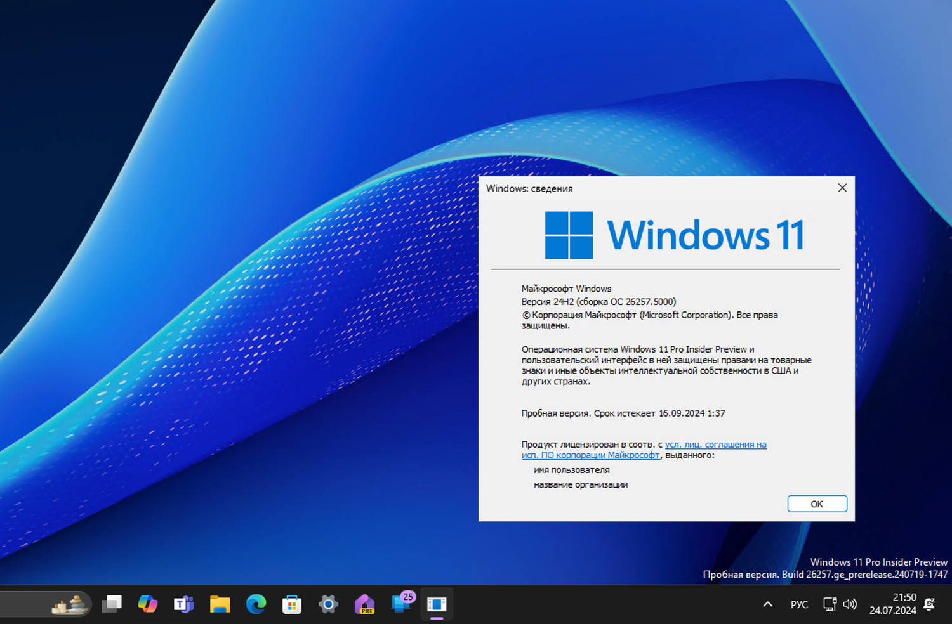Click the 'Версия 24H2 (сборка ОС 26257.5000)' line
Viewport: 952px width, 624px height.
[x=599, y=302]
